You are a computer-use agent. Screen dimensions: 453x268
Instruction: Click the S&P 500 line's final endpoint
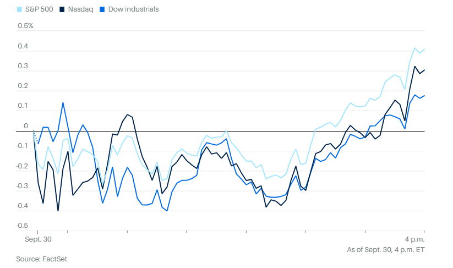(x=424, y=49)
